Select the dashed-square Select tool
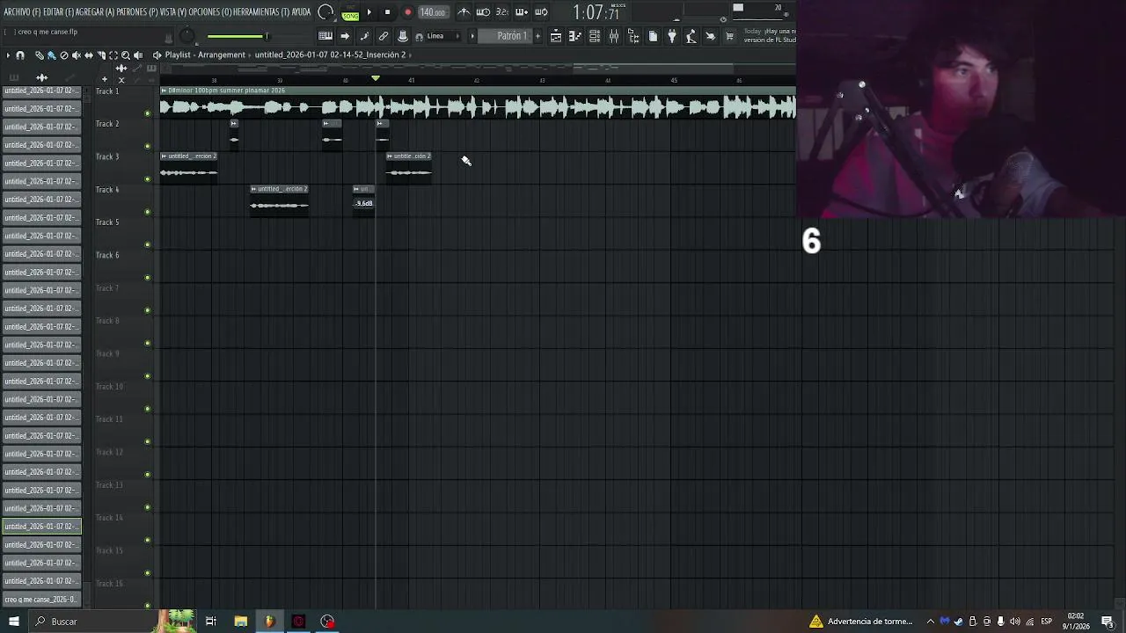This screenshot has width=1126, height=633. (x=113, y=55)
